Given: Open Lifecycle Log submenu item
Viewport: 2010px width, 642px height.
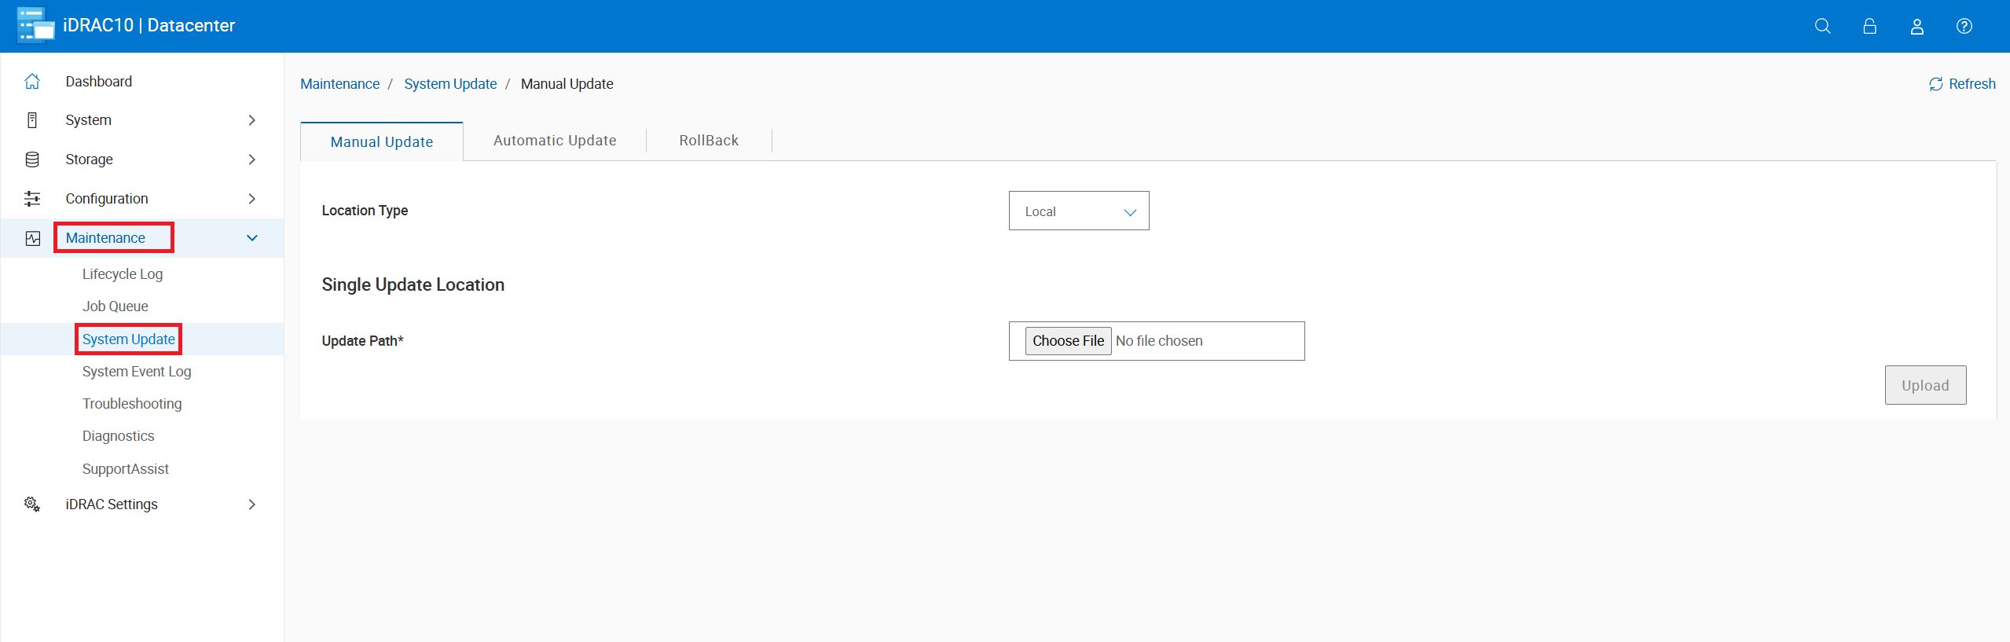Looking at the screenshot, I should [x=123, y=274].
